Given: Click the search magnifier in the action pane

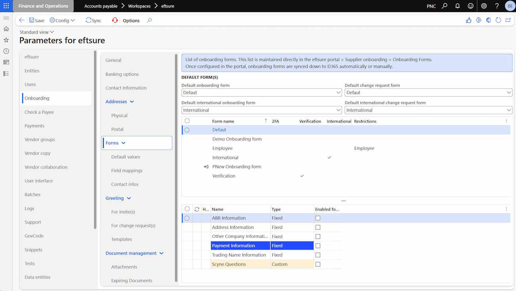Looking at the screenshot, I should click(149, 20).
